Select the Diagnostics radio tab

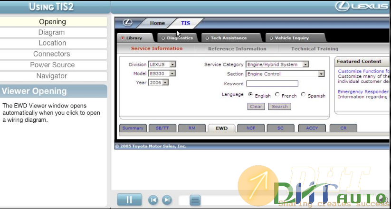coord(177,38)
